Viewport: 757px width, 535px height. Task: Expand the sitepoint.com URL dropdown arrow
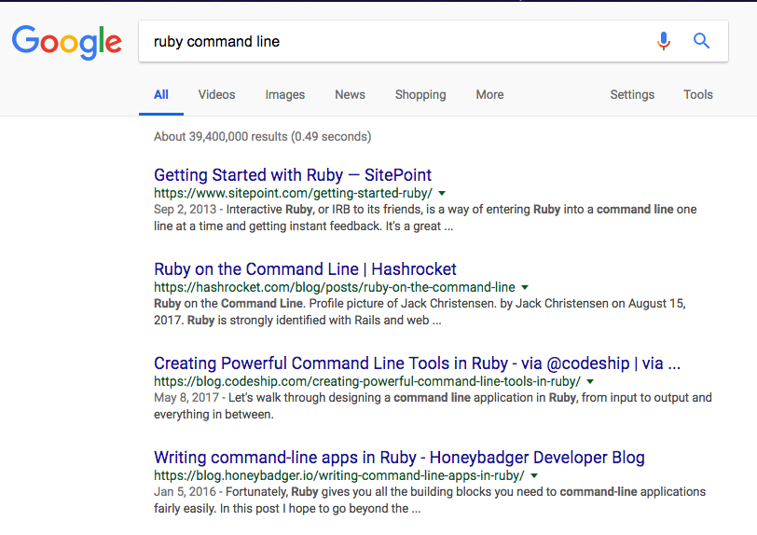441,194
